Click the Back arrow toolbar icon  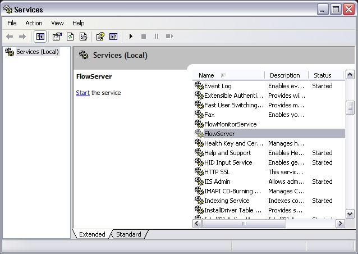[10, 37]
